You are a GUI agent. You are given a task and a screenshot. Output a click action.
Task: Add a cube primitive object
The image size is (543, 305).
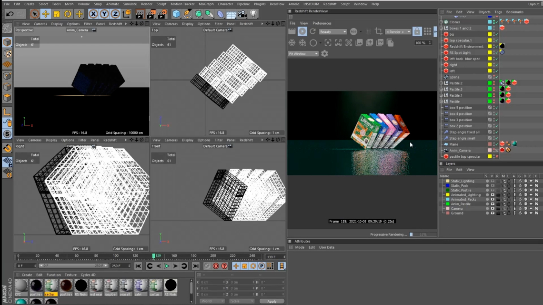pos(177,14)
